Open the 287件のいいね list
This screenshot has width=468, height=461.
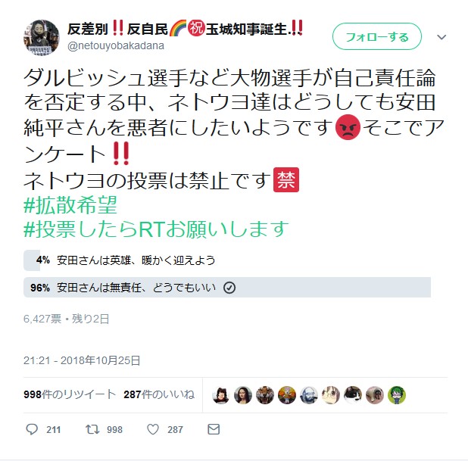pyautogui.click(x=159, y=394)
